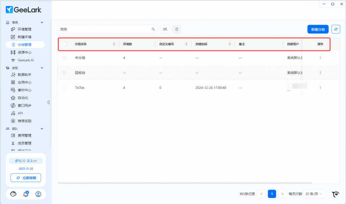
Task: Click the refresh icon beside 新建分组
Action: point(336,29)
